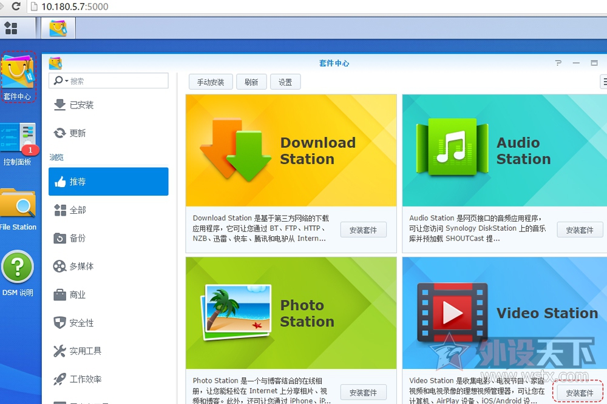Click the search box in Package Center
Screen dimensions: 607x404
pos(109,81)
